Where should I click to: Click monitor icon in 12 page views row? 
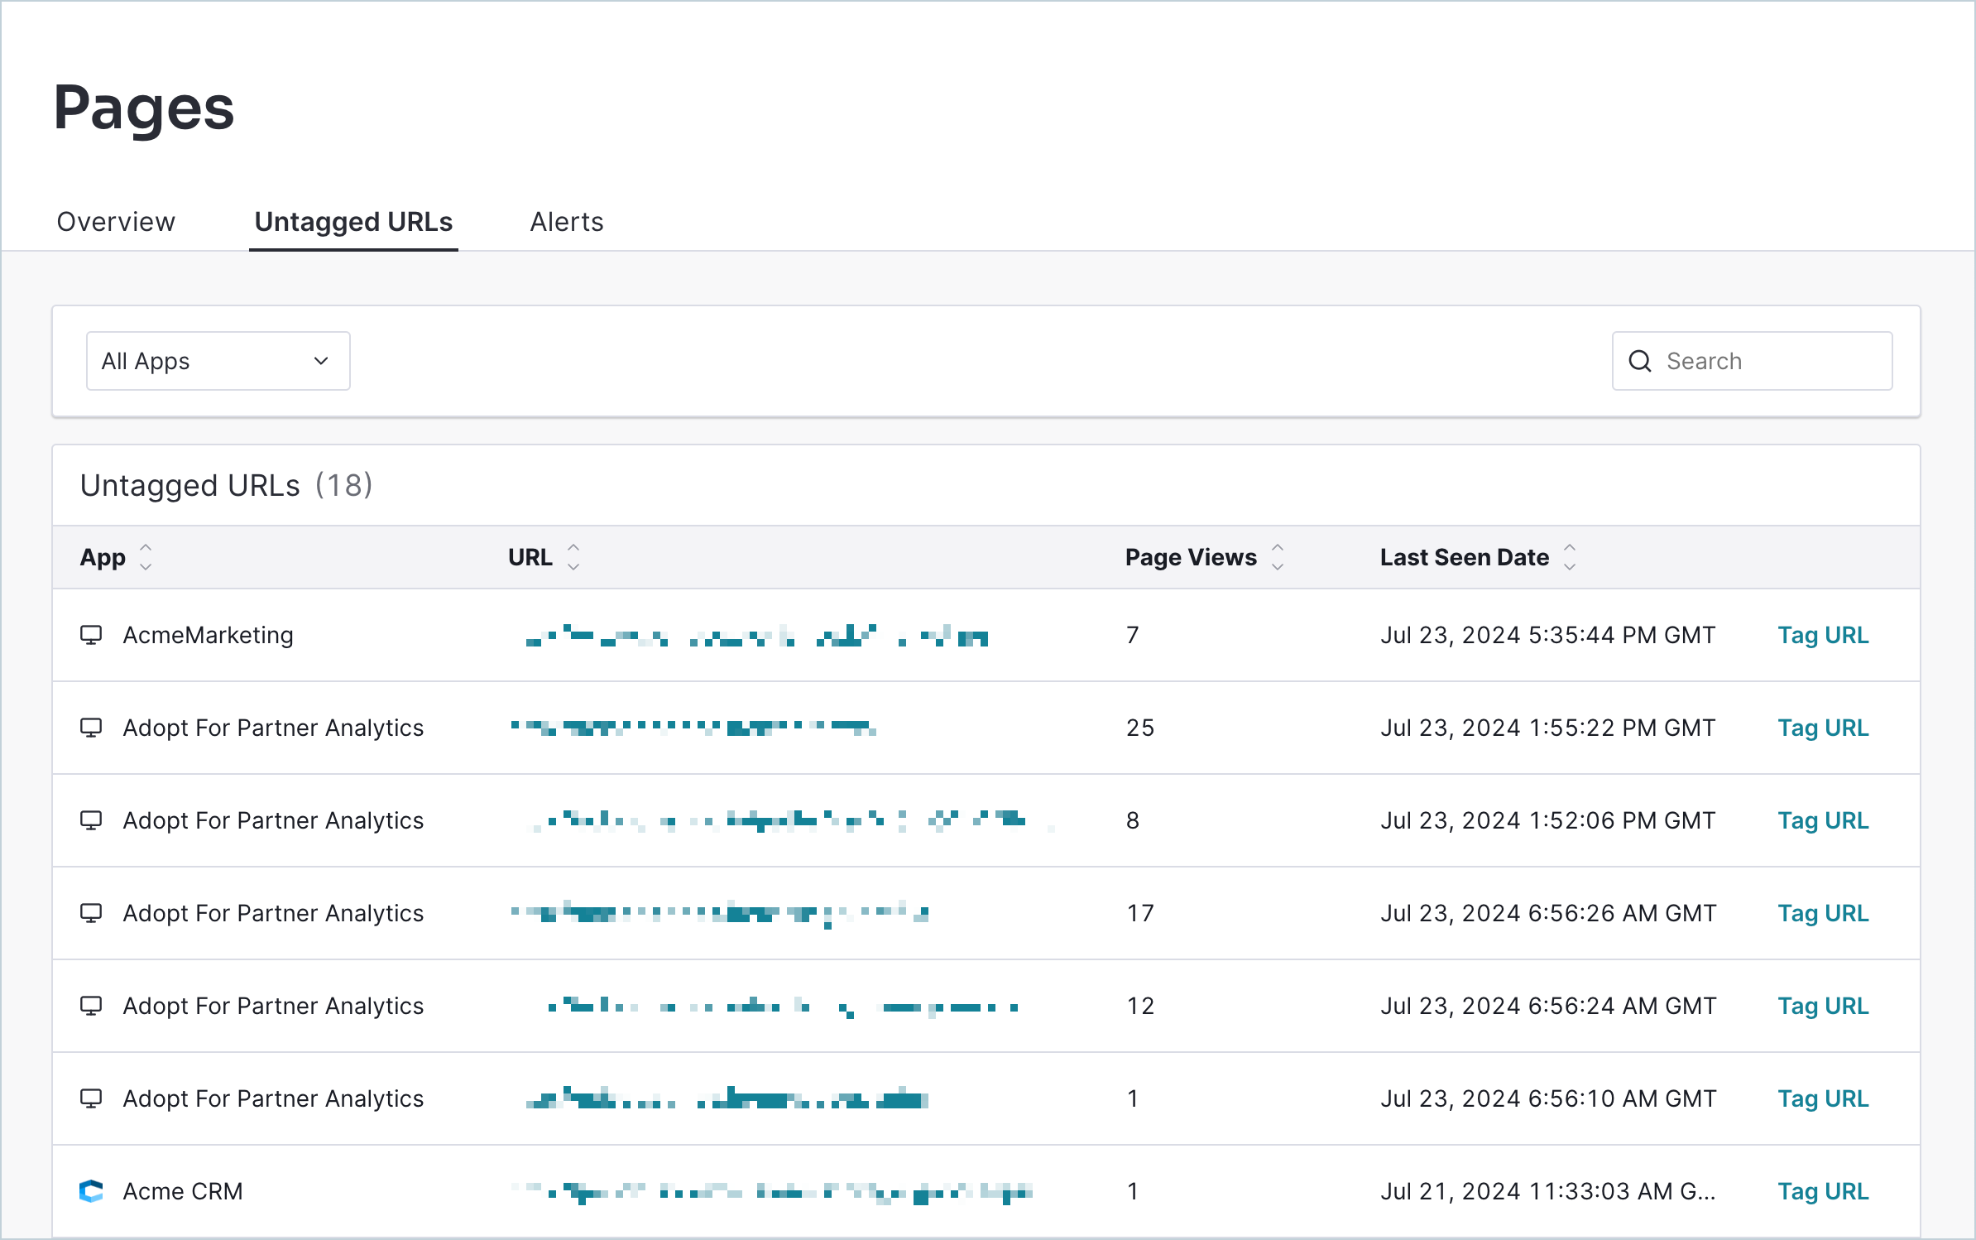click(91, 1006)
